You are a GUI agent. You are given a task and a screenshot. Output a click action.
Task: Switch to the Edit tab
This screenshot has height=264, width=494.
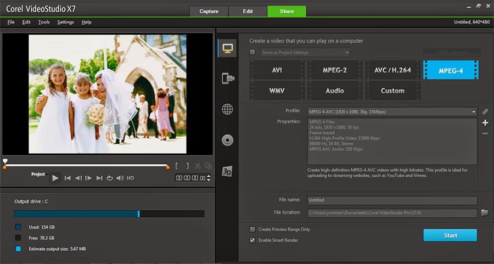pos(248,11)
